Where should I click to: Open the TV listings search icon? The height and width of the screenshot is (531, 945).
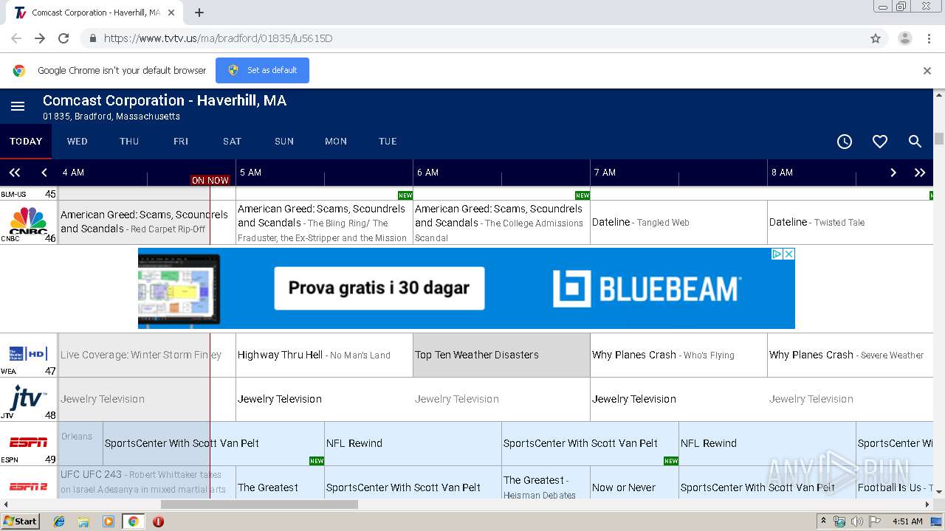coord(915,142)
